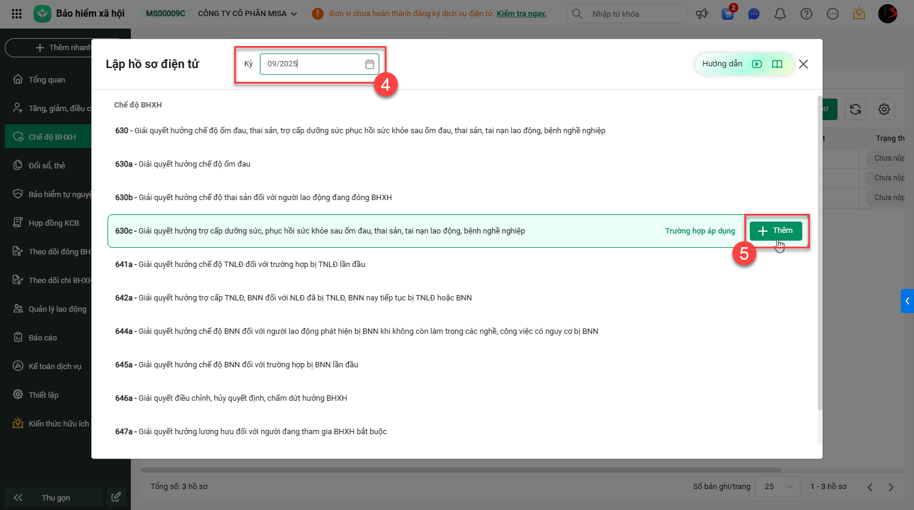This screenshot has height=510, width=914.
Task: Open Thiết lập sidebar item
Action: point(48,395)
